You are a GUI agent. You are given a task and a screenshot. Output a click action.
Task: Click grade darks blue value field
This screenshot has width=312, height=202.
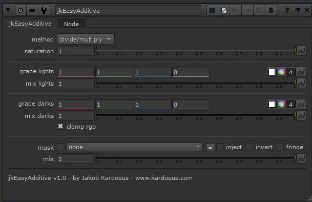pos(153,105)
